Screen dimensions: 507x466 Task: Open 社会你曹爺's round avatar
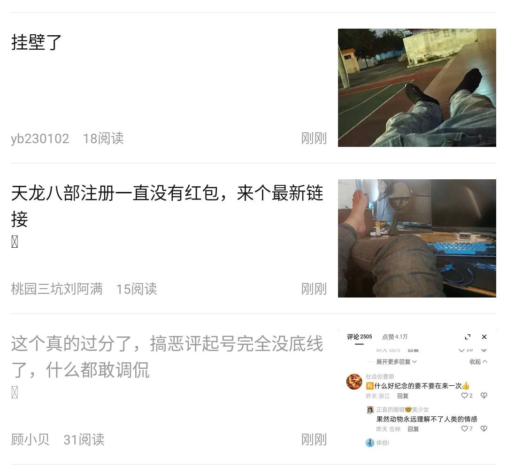pyautogui.click(x=354, y=382)
